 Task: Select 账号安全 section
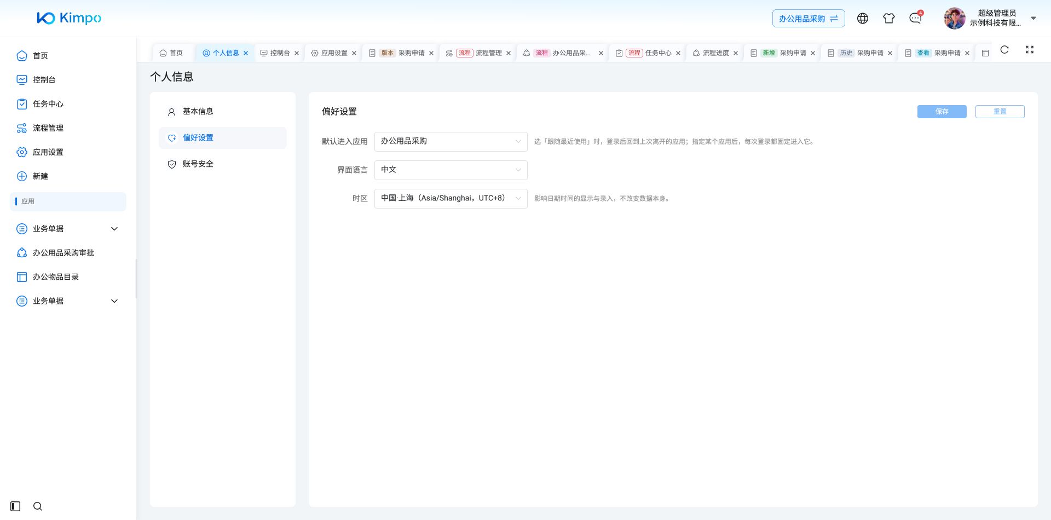(223, 164)
